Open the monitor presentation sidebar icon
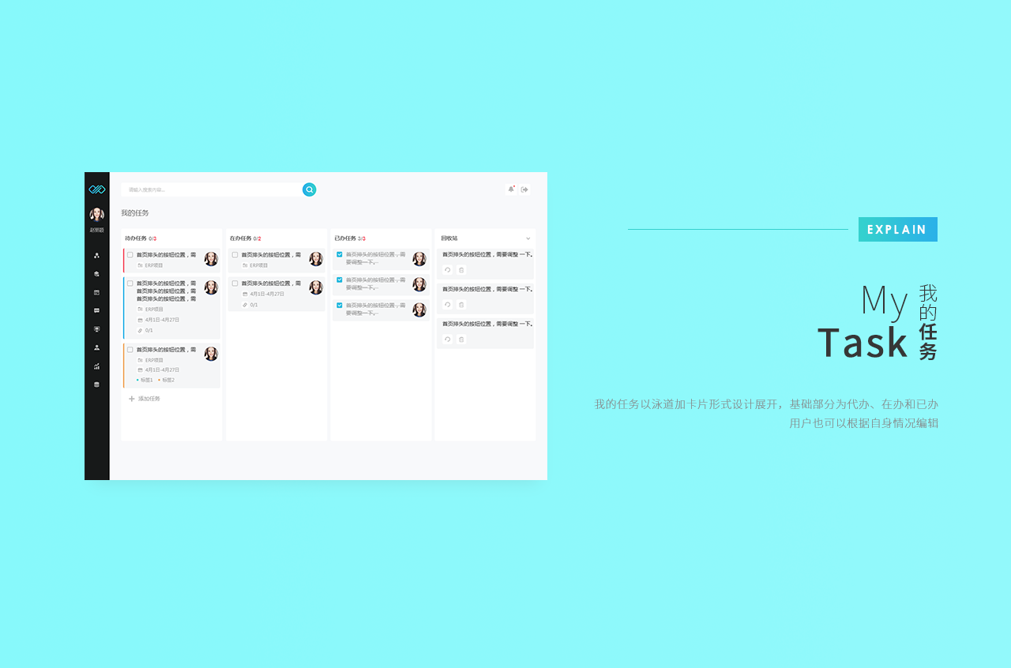The height and width of the screenshot is (668, 1011). click(97, 329)
